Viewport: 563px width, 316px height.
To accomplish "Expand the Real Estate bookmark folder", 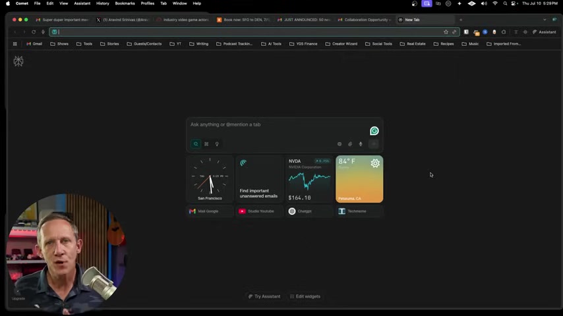I will (412, 43).
